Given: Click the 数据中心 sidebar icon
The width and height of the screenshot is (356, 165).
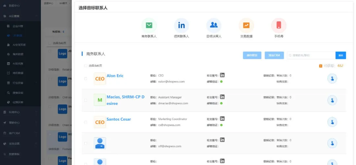Looking at the screenshot, I should pyautogui.click(x=5, y=6).
